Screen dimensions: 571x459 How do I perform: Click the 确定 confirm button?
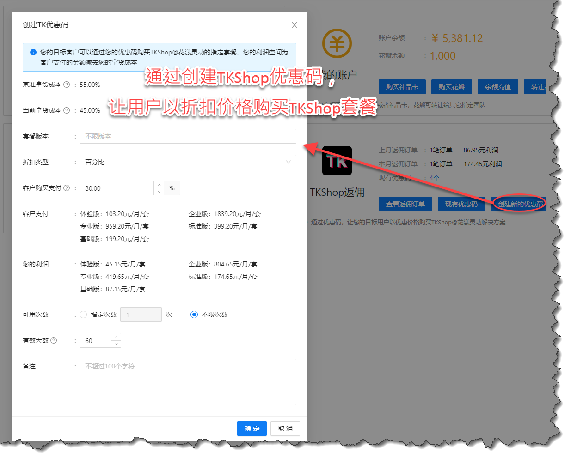click(252, 429)
